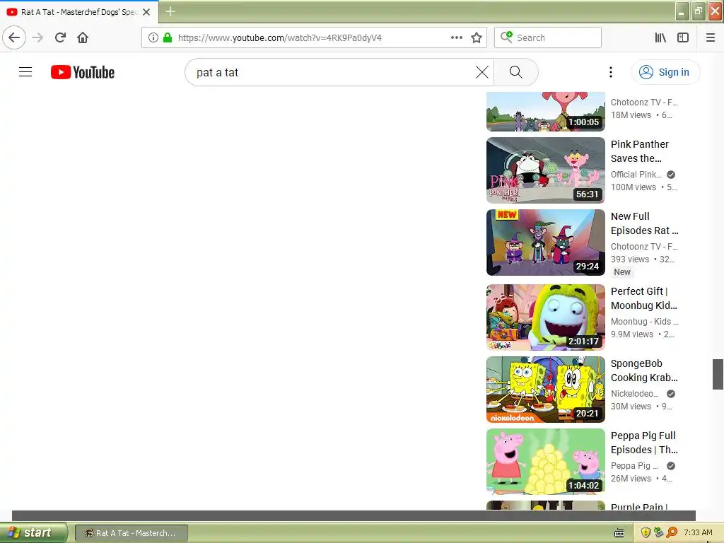Image resolution: width=724 pixels, height=543 pixels.
Task: Click the '393 views' text
Action: (x=630, y=259)
